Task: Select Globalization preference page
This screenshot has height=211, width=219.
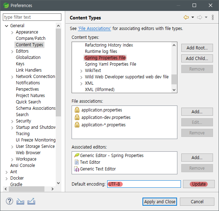Action: (x=28, y=58)
